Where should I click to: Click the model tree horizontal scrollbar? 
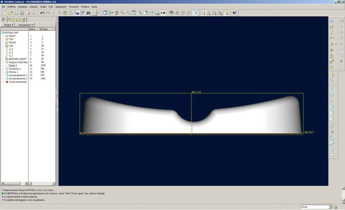[x=14, y=183]
